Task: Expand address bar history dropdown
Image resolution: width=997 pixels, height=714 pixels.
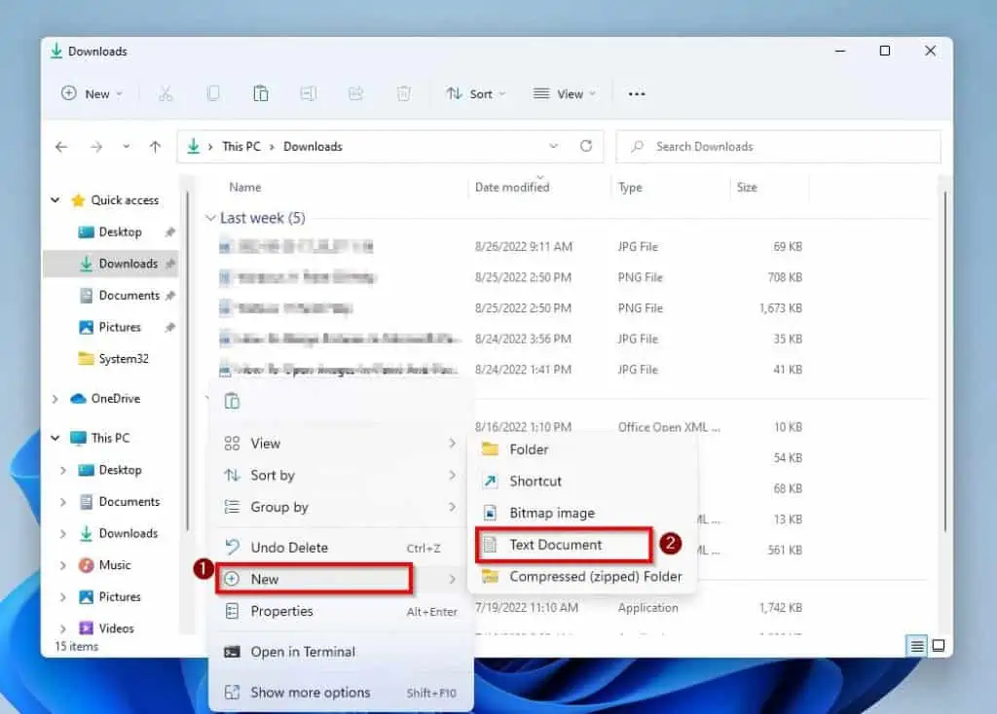Action: (553, 146)
